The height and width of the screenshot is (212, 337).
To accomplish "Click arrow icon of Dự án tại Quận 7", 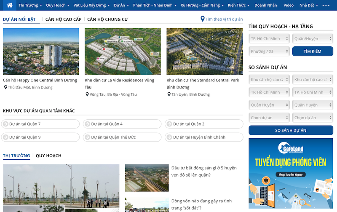I will point(5,124).
